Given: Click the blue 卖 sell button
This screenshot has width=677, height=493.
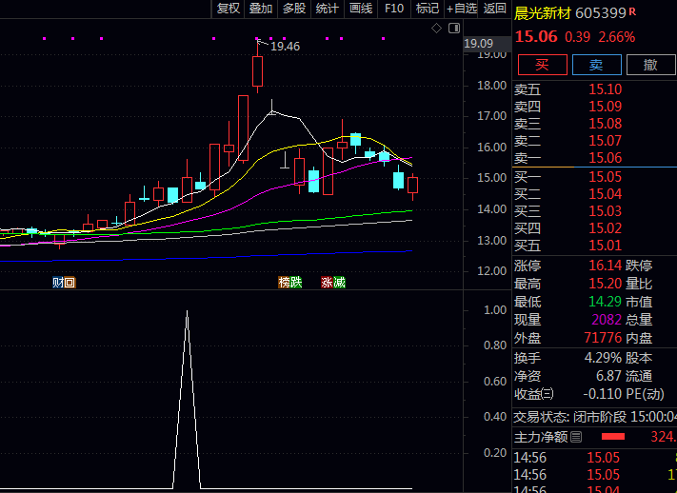Looking at the screenshot, I should [597, 65].
